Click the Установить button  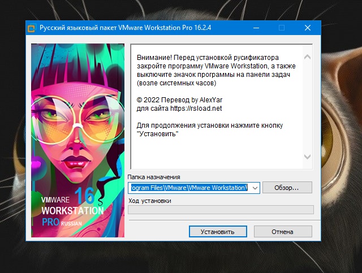pos(218,232)
